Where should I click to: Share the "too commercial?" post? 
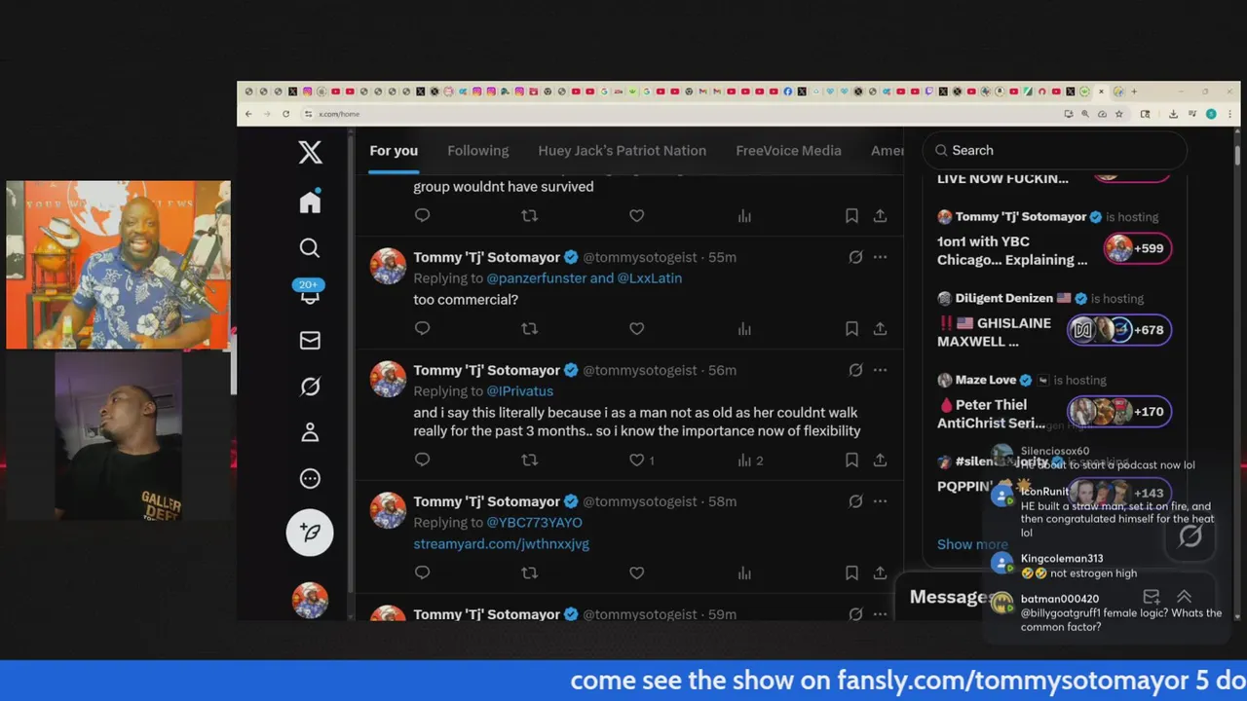(x=880, y=328)
